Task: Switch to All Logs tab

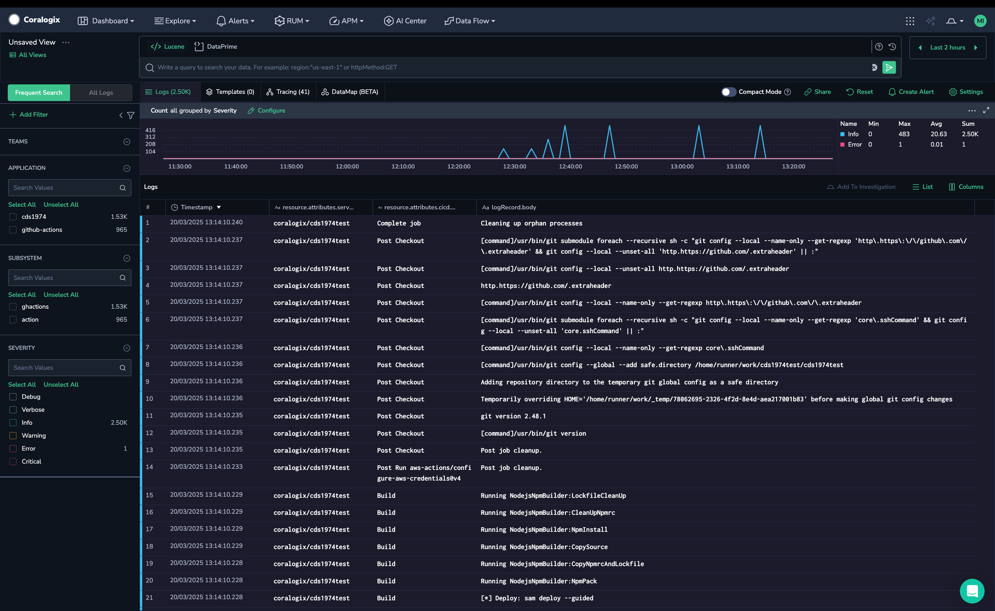Action: click(101, 92)
